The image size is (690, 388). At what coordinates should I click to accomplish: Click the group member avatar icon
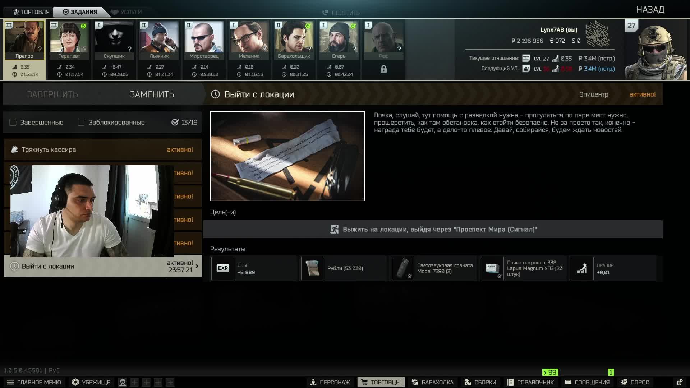123,382
